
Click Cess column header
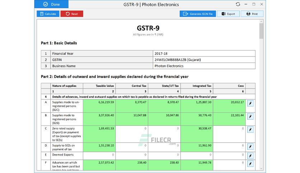(229, 86)
